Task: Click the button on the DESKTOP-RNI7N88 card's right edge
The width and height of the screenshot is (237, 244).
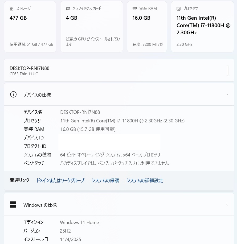Action: pyautogui.click(x=227, y=70)
